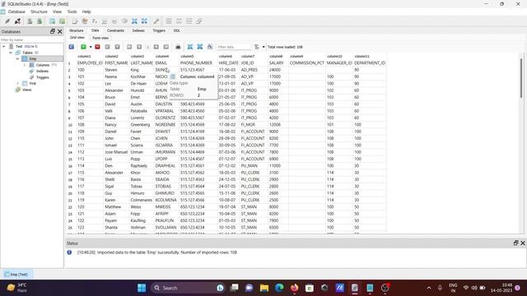
Task: Float the Databases panel
Action: click(x=53, y=31)
